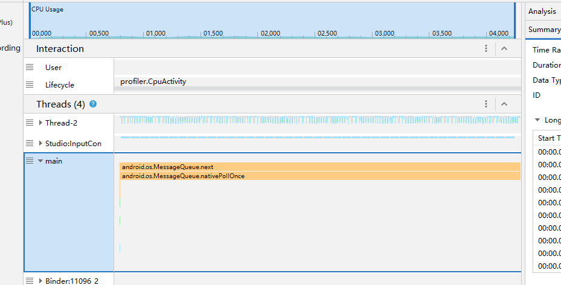561x285 pixels.
Task: Expand the Thread-2 thread
Action: [40, 123]
